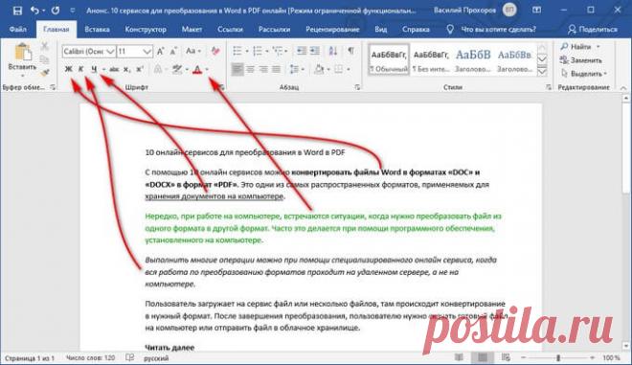Save the document with the floppy disk icon
This screenshot has width=632, height=365.
coord(17,11)
